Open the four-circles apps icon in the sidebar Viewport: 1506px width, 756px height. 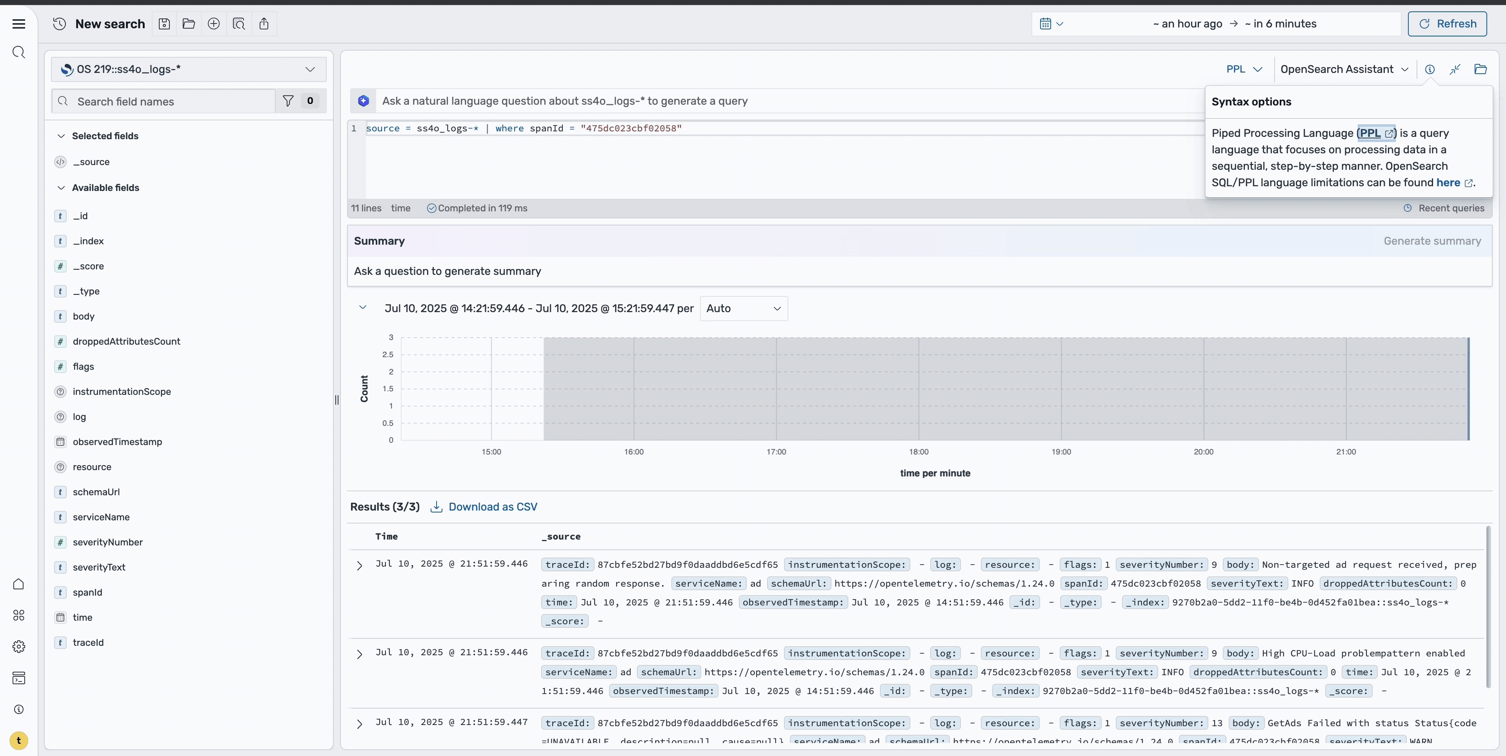(19, 615)
